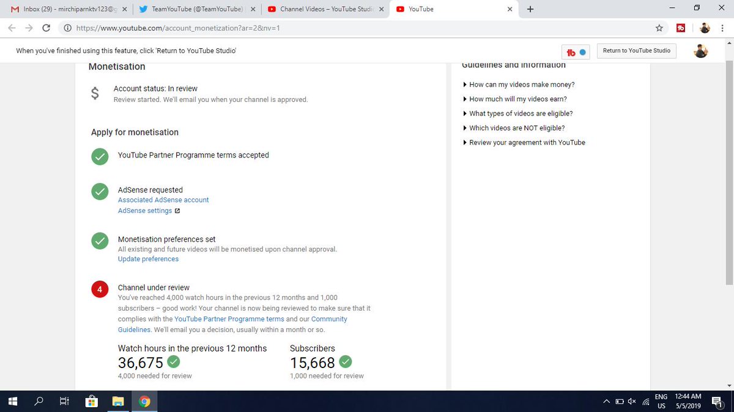Click the browser back arrow
This screenshot has height=412, width=734.
tap(12, 28)
